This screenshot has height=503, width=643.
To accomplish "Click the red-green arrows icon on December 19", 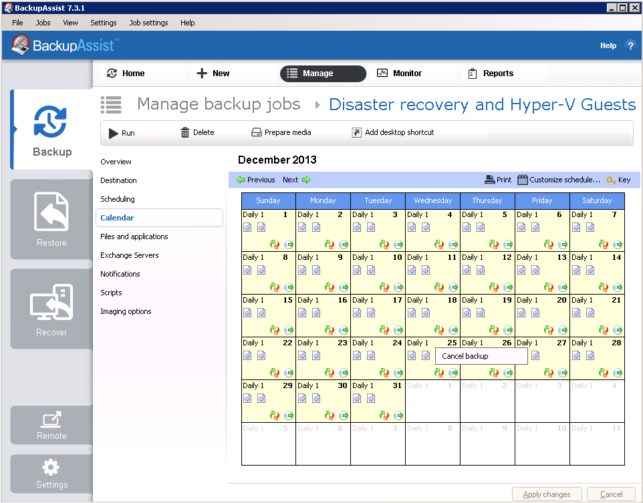I will coord(494,329).
